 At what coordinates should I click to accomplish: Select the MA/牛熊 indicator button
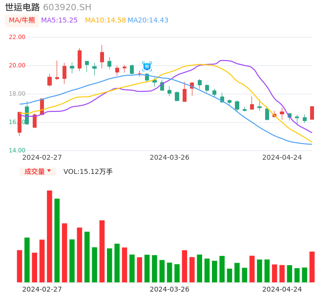click(22, 21)
